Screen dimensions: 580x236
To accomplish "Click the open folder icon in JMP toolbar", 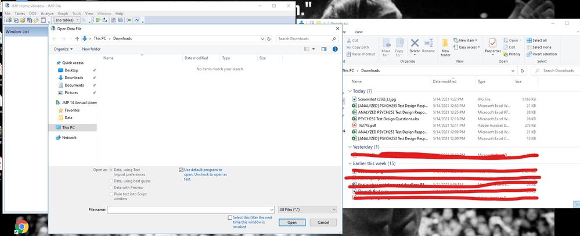I will pyautogui.click(x=23, y=20).
